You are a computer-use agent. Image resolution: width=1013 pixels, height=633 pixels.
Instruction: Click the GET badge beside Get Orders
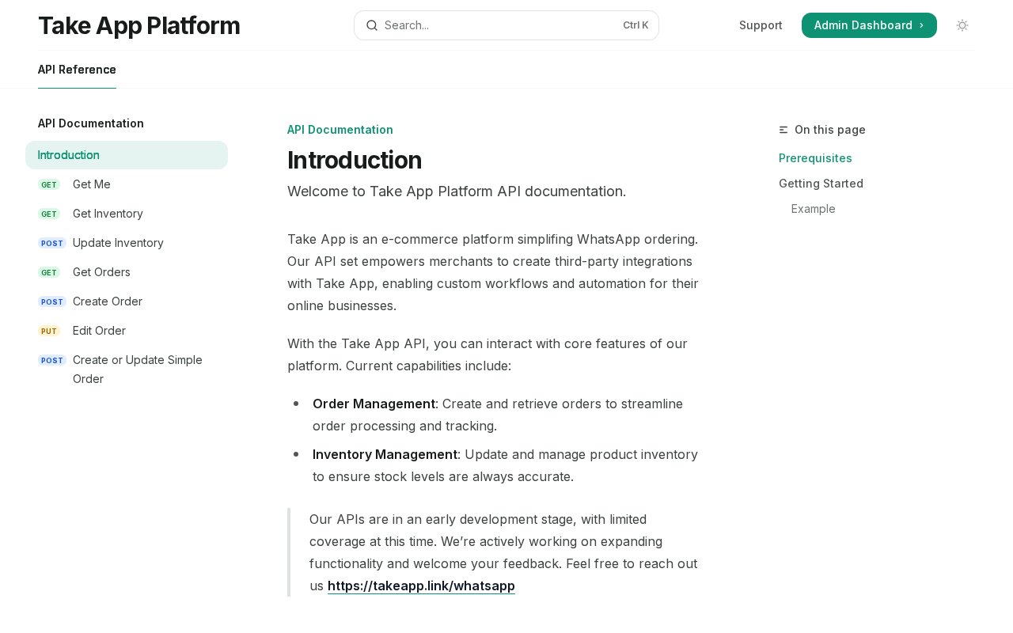[x=49, y=272]
